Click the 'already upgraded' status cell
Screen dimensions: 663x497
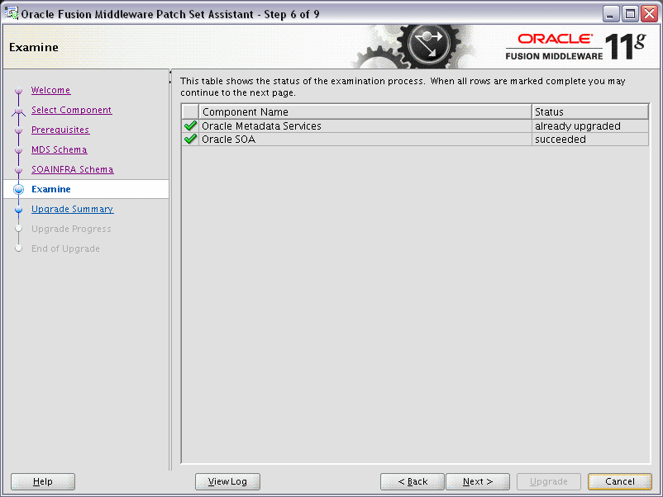point(590,125)
